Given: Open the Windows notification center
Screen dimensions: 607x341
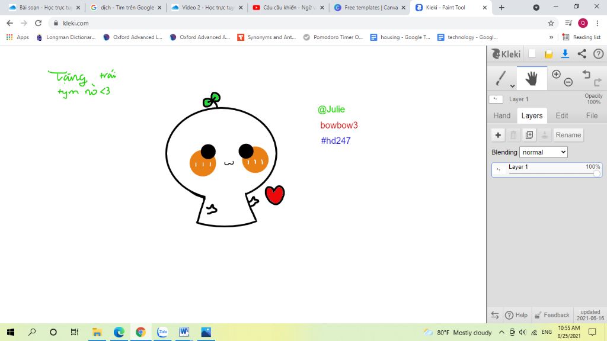Looking at the screenshot, I should pyautogui.click(x=592, y=332).
